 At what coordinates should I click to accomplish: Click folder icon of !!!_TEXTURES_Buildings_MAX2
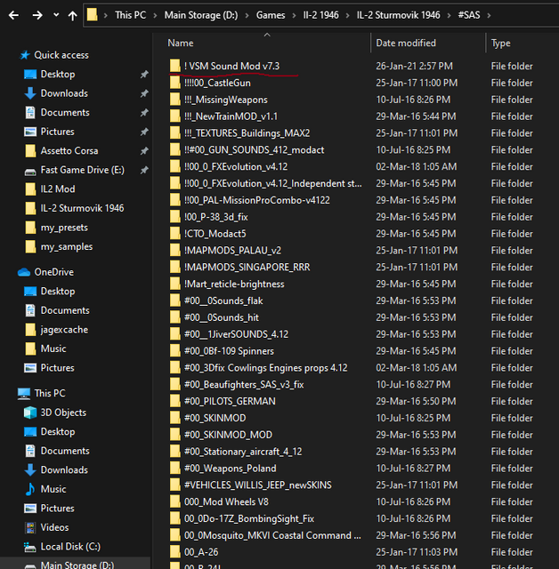tap(175, 132)
